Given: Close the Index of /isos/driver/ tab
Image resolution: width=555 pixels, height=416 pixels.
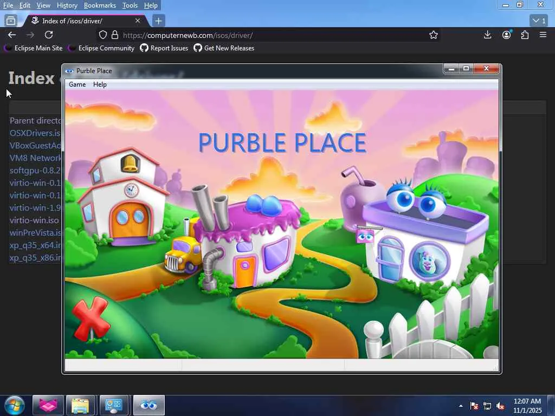Looking at the screenshot, I should [138, 21].
